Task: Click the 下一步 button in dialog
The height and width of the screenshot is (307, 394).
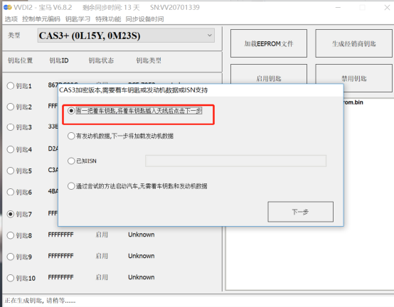Action: point(301,212)
